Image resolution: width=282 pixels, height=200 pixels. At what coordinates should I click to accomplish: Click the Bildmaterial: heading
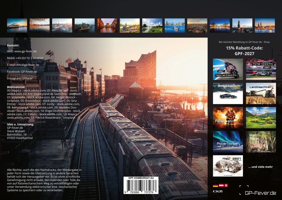click(16, 87)
